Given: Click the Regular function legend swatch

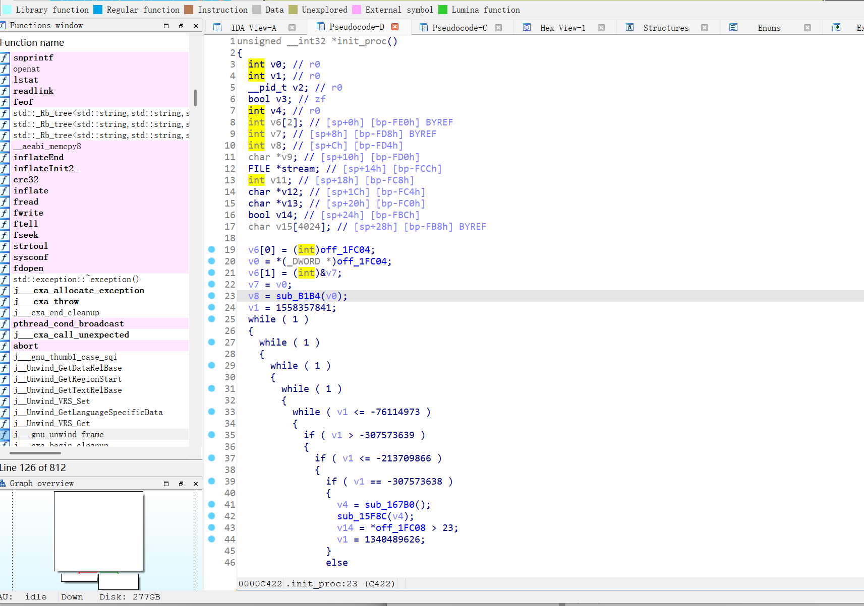Looking at the screenshot, I should coord(98,10).
